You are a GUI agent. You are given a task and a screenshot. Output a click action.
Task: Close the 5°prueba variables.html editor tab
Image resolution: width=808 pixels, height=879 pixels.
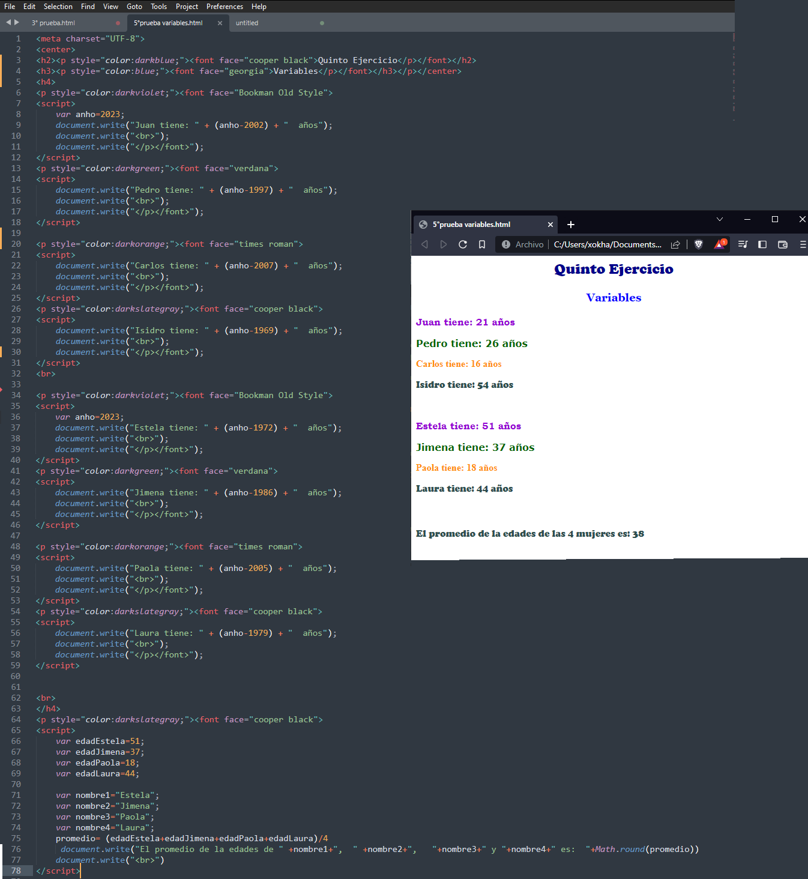click(x=220, y=23)
